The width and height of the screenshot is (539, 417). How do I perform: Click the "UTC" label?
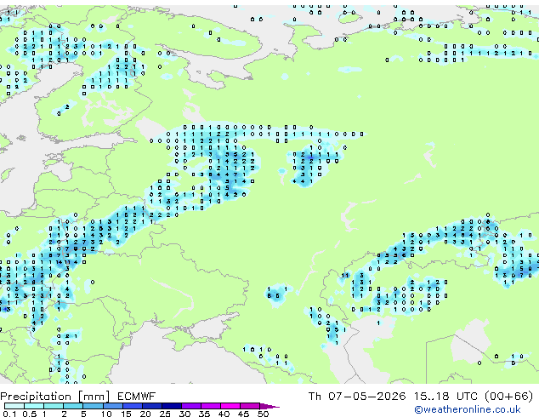point(467,397)
